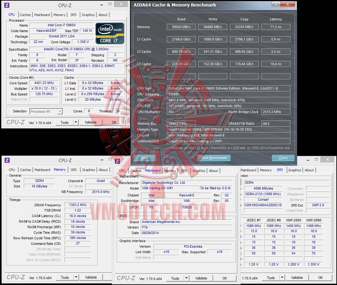Click Intel Core i7 5960X processor name
This screenshot has height=285, width=337.
62,25
